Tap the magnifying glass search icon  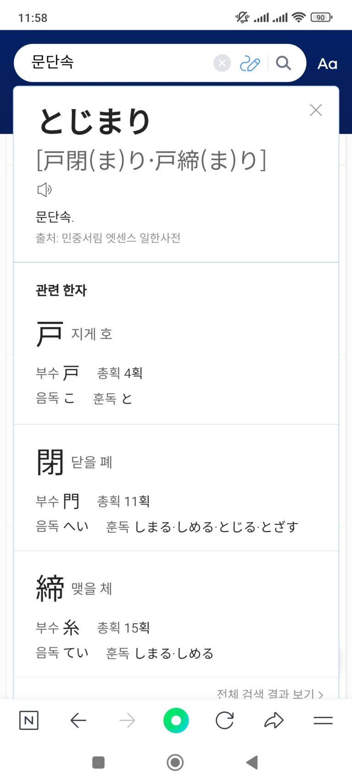click(284, 63)
